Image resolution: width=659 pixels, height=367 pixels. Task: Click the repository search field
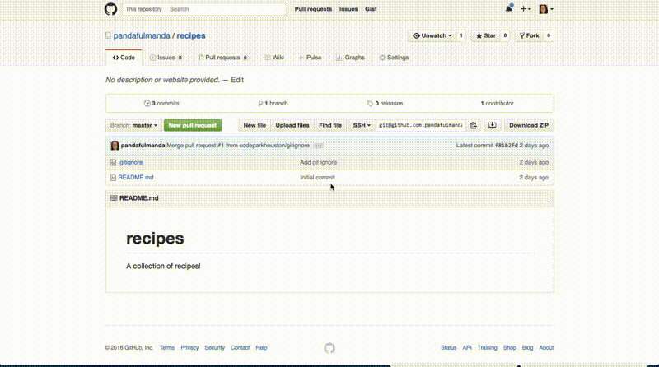pos(227,9)
